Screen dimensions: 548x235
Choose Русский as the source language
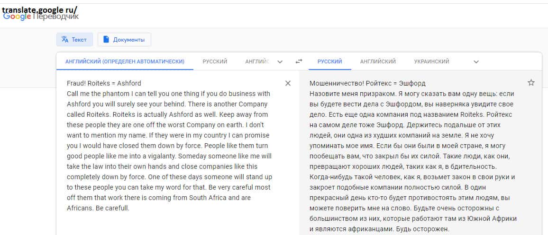(x=215, y=61)
